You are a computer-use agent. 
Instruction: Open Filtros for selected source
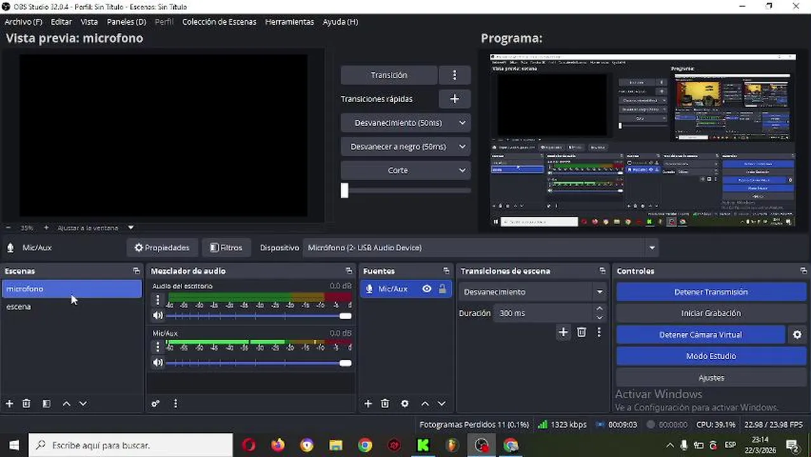pyautogui.click(x=226, y=248)
